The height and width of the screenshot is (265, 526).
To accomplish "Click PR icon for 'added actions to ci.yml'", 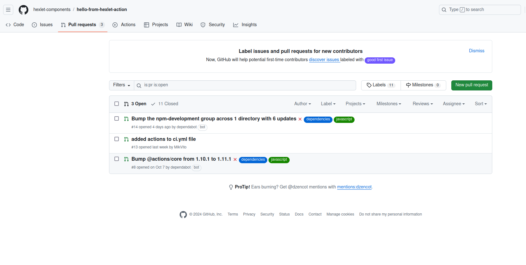I will tap(126, 139).
